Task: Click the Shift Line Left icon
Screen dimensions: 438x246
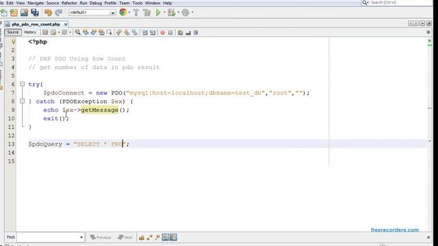Action: coord(144,33)
